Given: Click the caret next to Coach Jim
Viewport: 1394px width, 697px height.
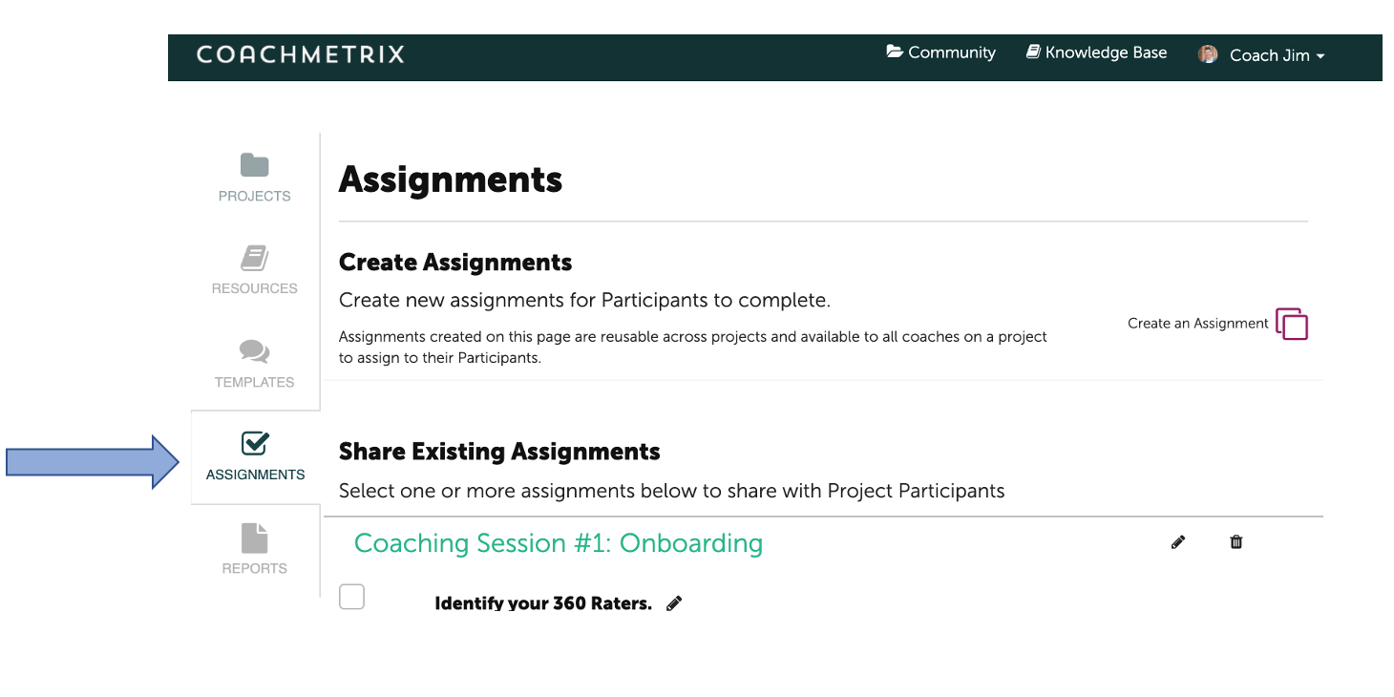Looking at the screenshot, I should point(1320,56).
